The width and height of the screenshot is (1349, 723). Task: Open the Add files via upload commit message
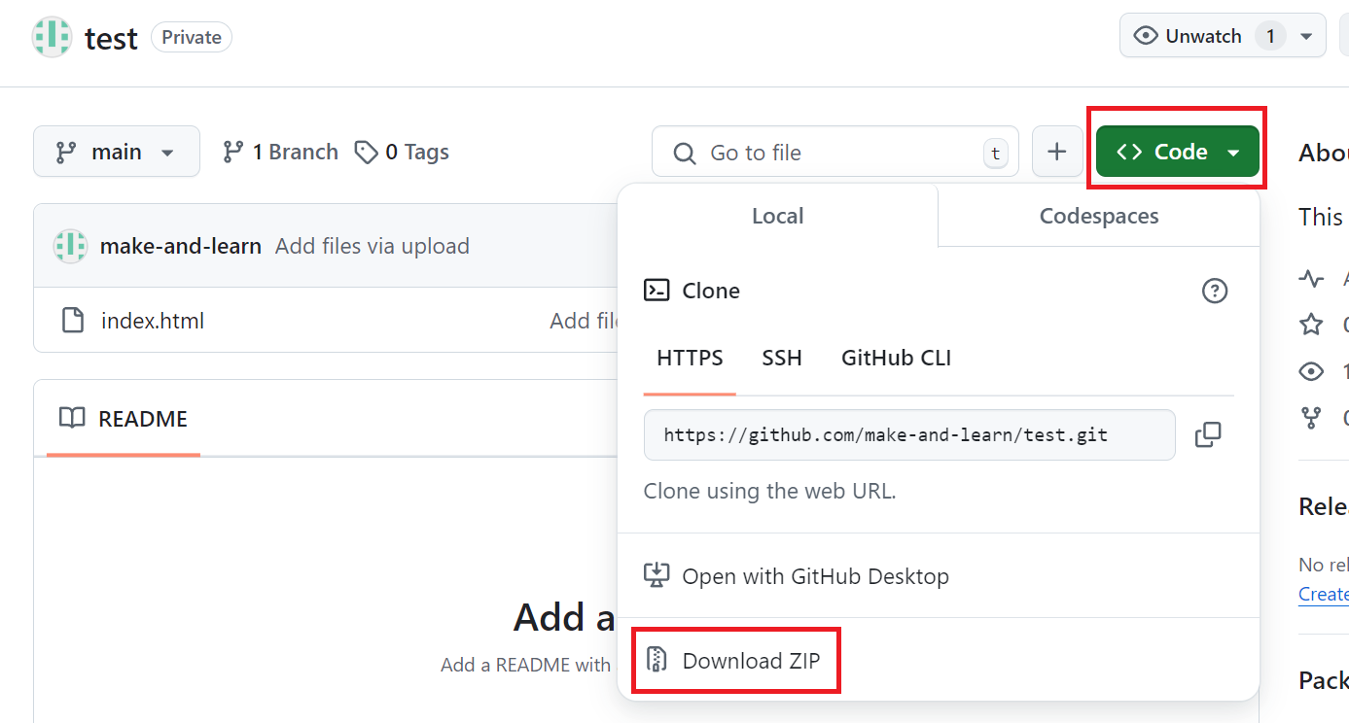click(373, 246)
